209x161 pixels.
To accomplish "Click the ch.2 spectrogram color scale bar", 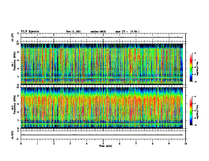I will coord(191,111).
